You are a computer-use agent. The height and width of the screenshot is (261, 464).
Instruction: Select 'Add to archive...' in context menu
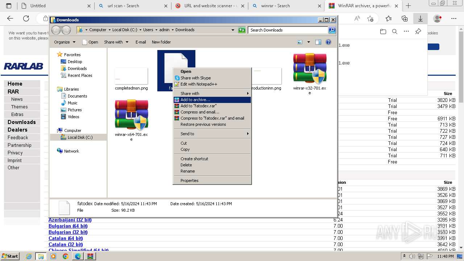tap(212, 100)
